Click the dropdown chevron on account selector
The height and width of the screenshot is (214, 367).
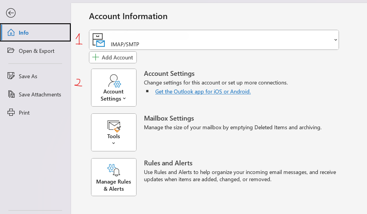point(336,40)
